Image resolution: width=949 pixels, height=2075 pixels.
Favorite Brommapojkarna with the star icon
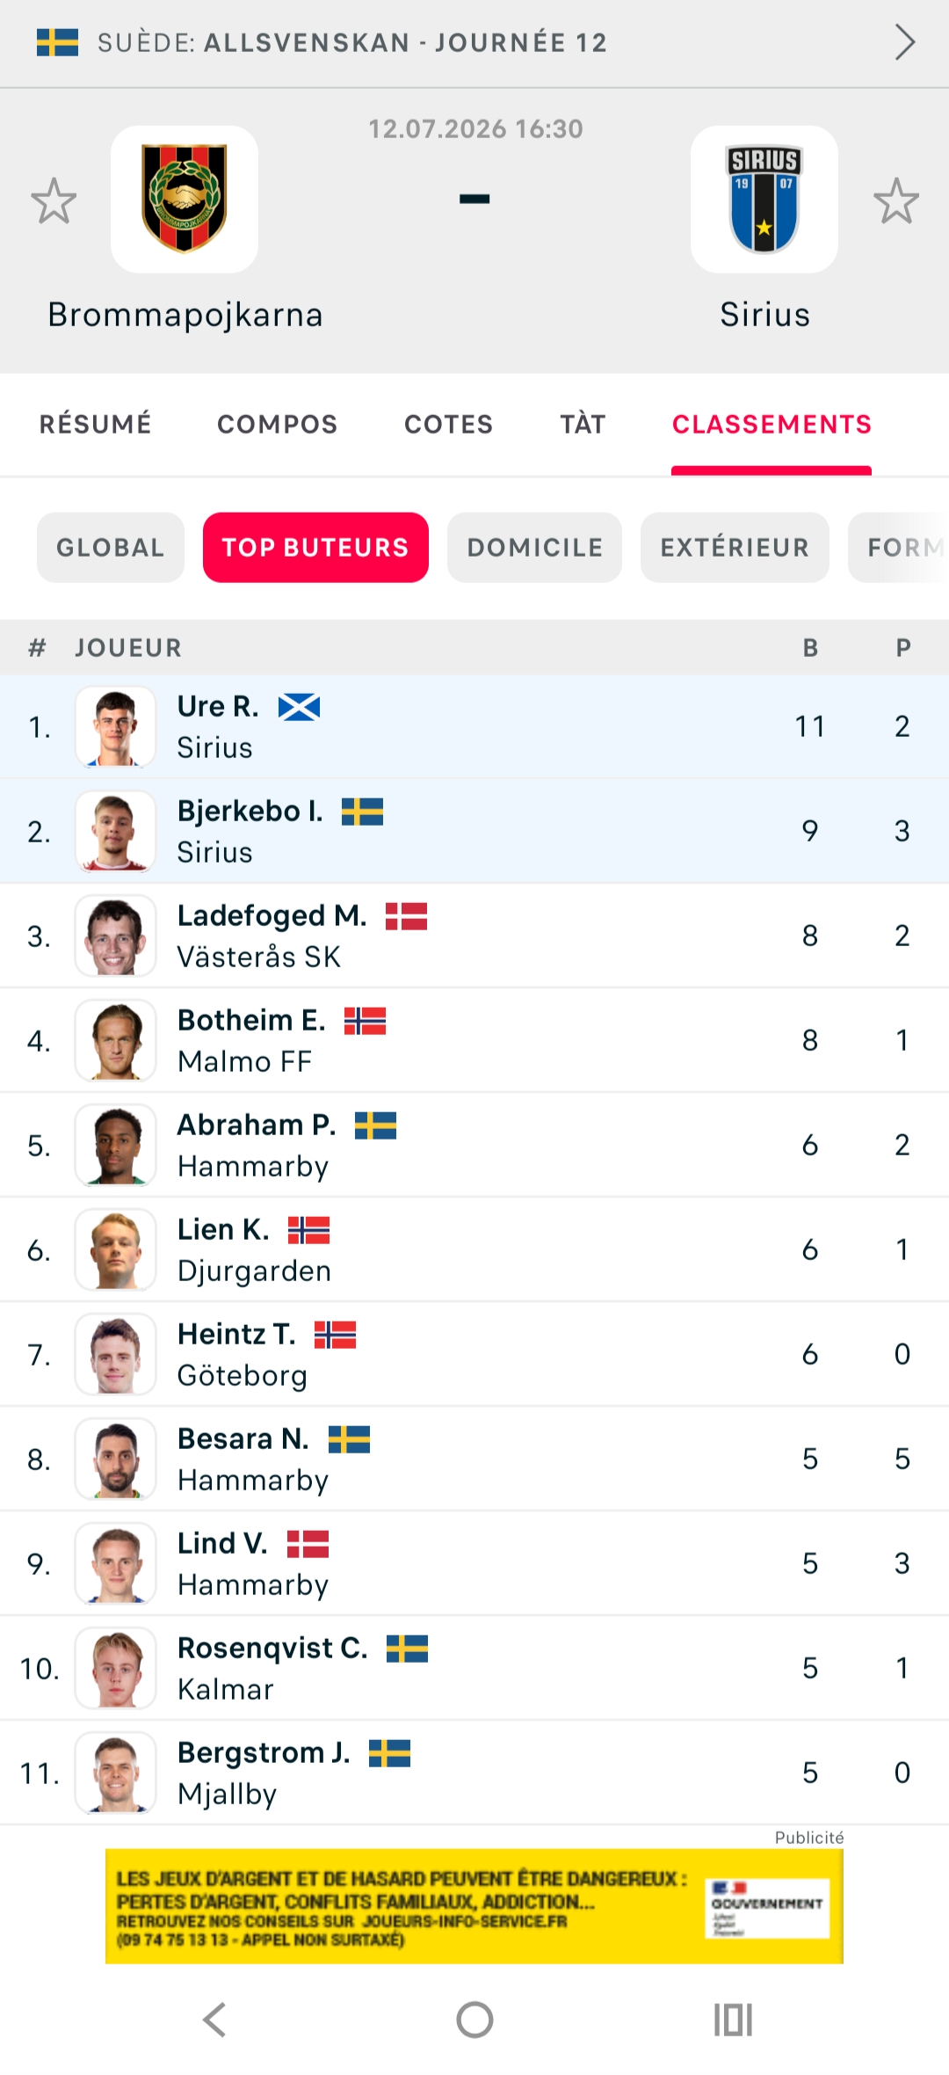point(54,200)
